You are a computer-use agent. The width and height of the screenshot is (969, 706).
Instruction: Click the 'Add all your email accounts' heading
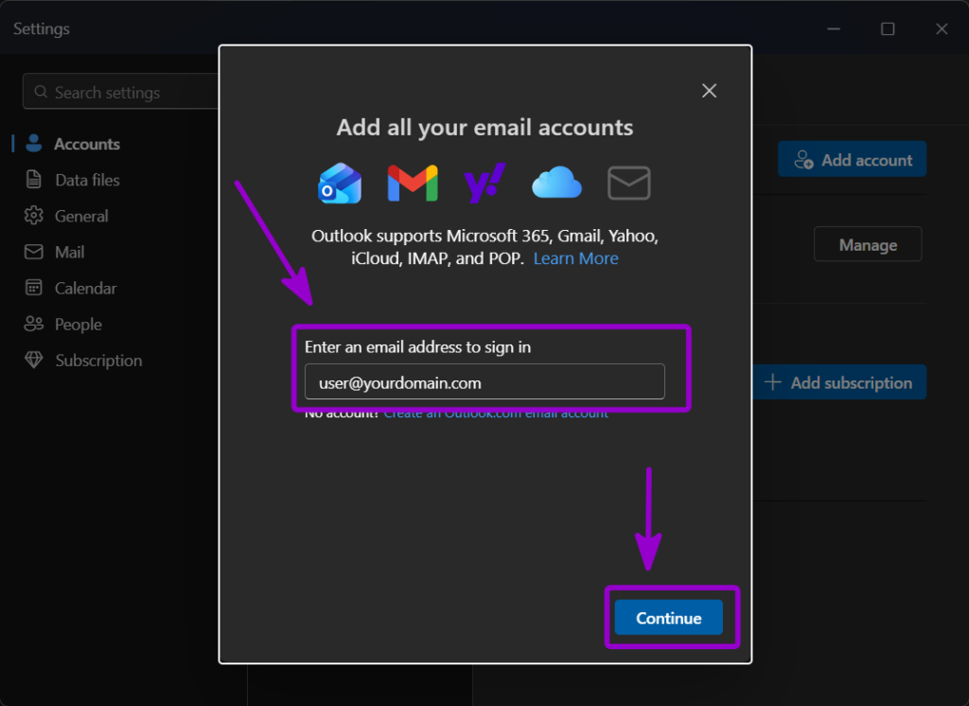point(484,128)
